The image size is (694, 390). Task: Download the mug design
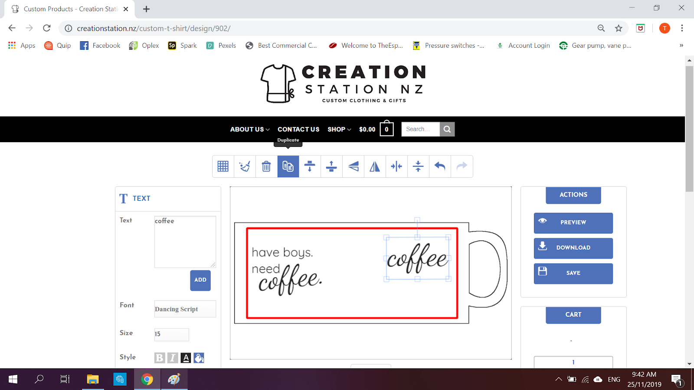[573, 248]
